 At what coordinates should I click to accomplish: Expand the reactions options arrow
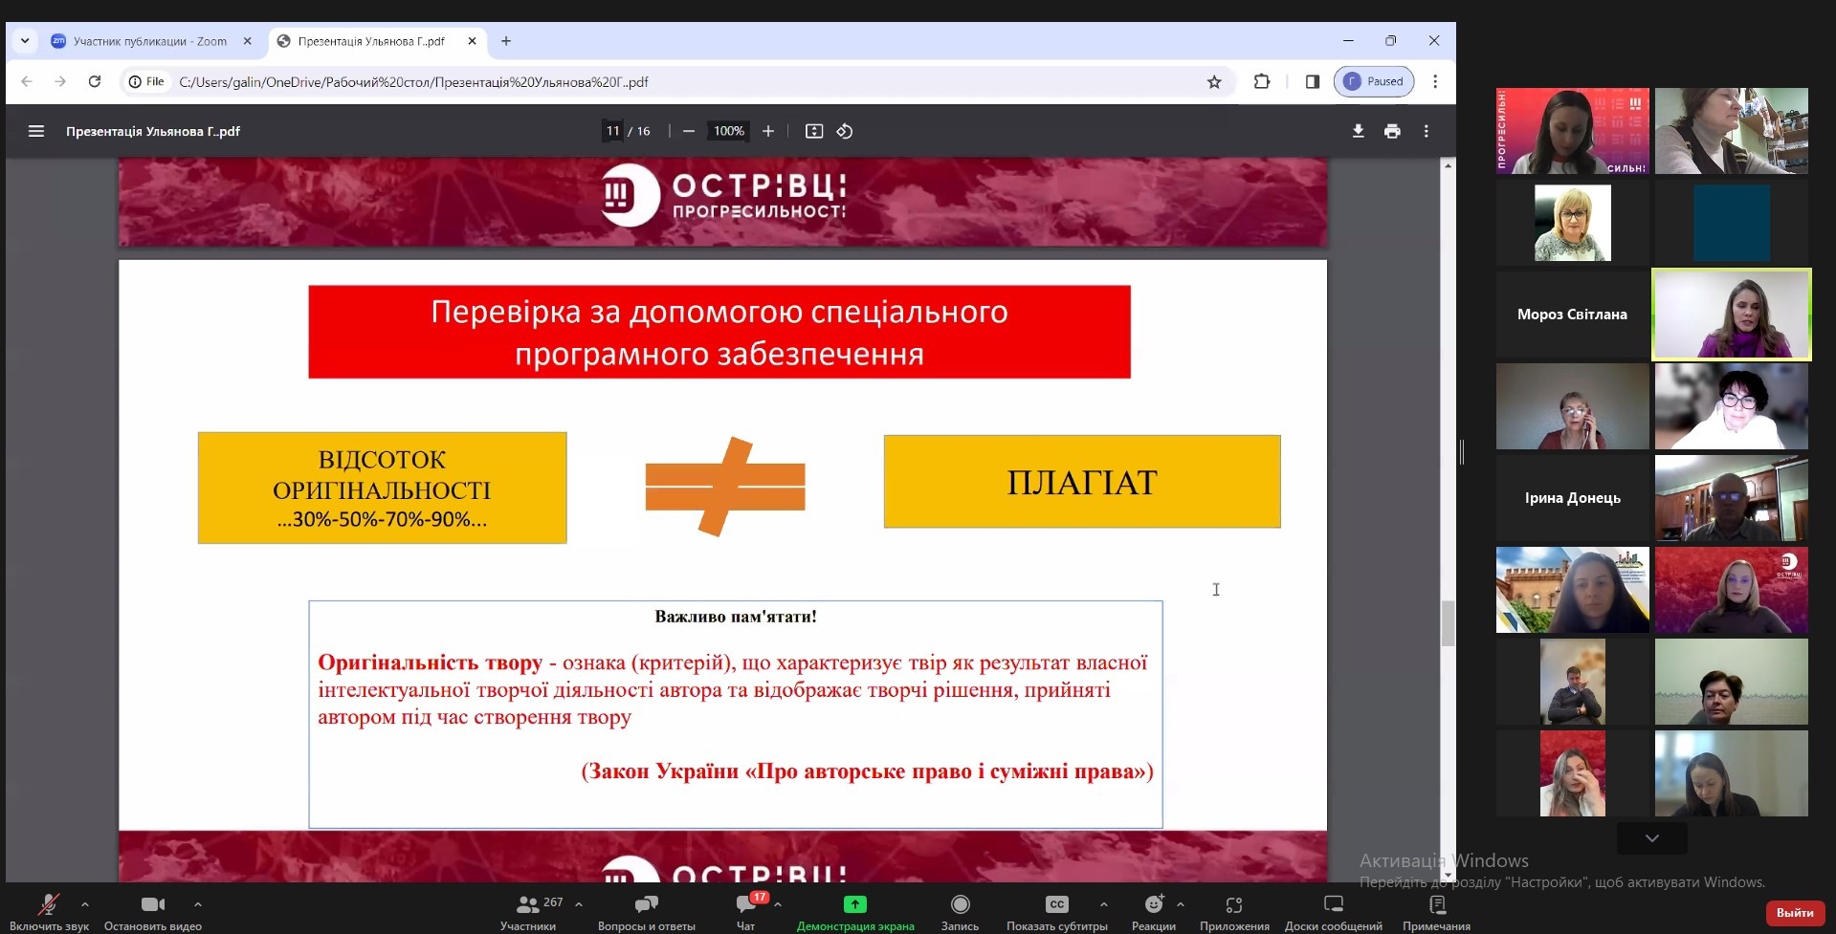click(x=1181, y=903)
